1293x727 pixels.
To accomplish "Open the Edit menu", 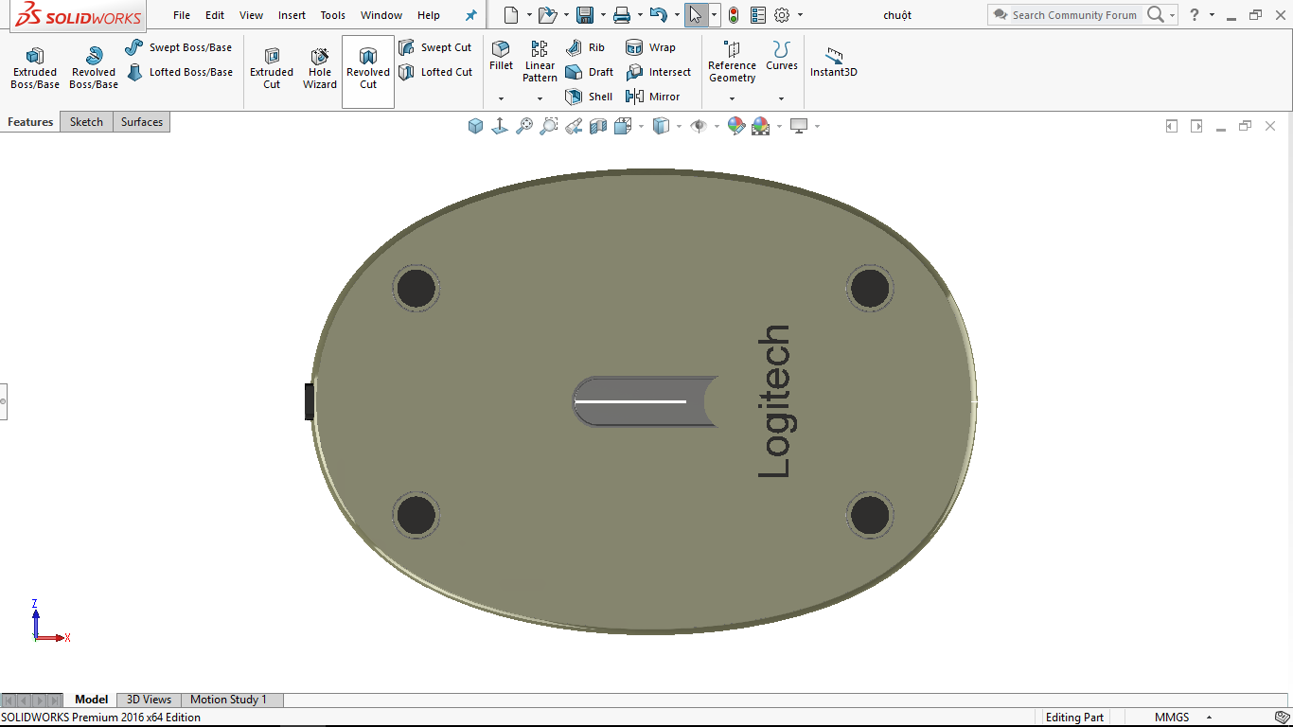I will (x=215, y=15).
